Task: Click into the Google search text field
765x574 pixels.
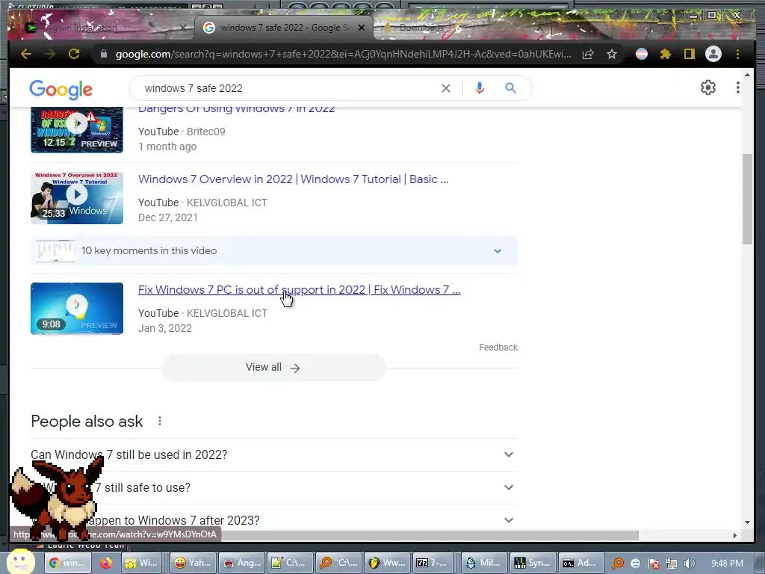Action: (x=288, y=88)
